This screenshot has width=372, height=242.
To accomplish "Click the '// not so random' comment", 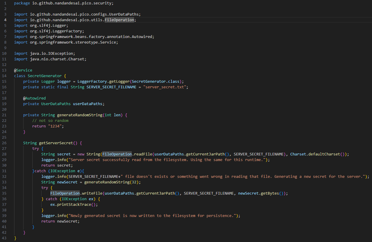I will point(50,121).
